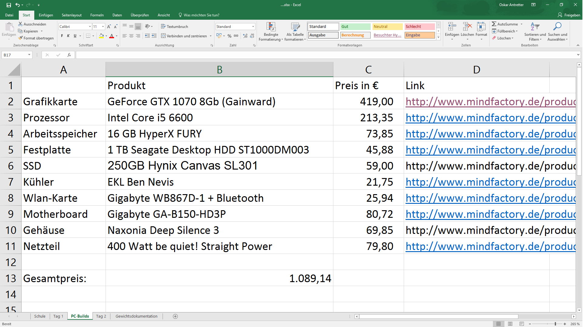Expand the Verbinden und zentrieren dropdown arrow
The image size is (583, 327).
point(211,36)
